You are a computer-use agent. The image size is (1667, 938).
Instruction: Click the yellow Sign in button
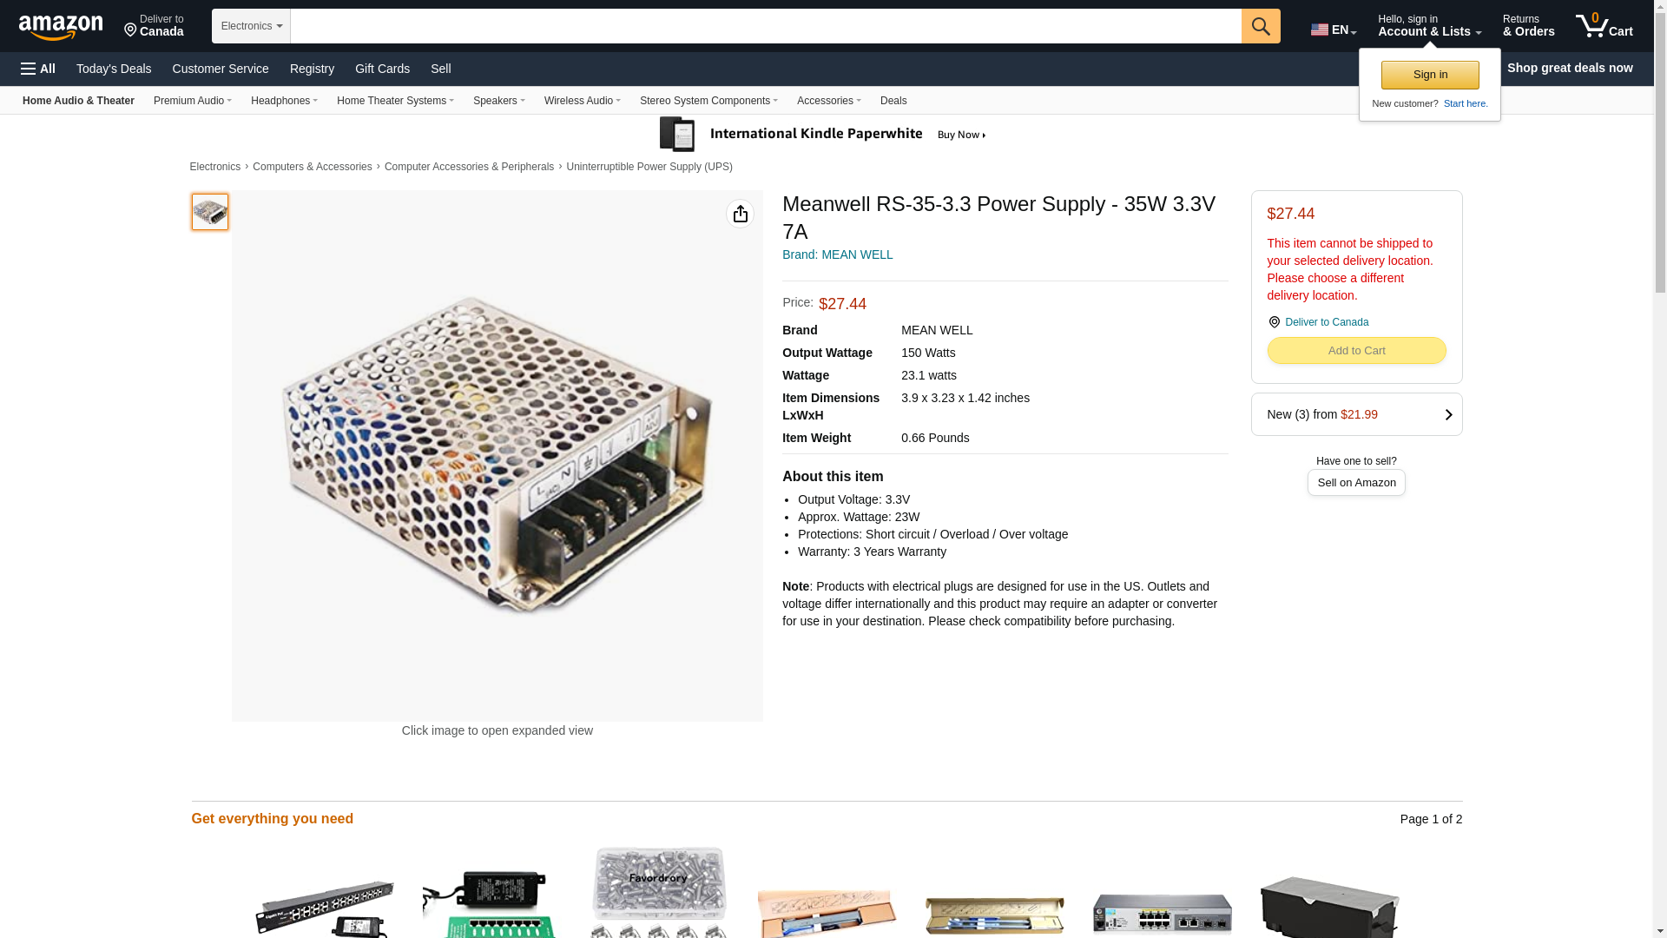[x=1430, y=75]
